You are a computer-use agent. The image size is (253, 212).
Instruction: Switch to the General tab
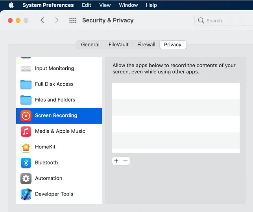90,45
